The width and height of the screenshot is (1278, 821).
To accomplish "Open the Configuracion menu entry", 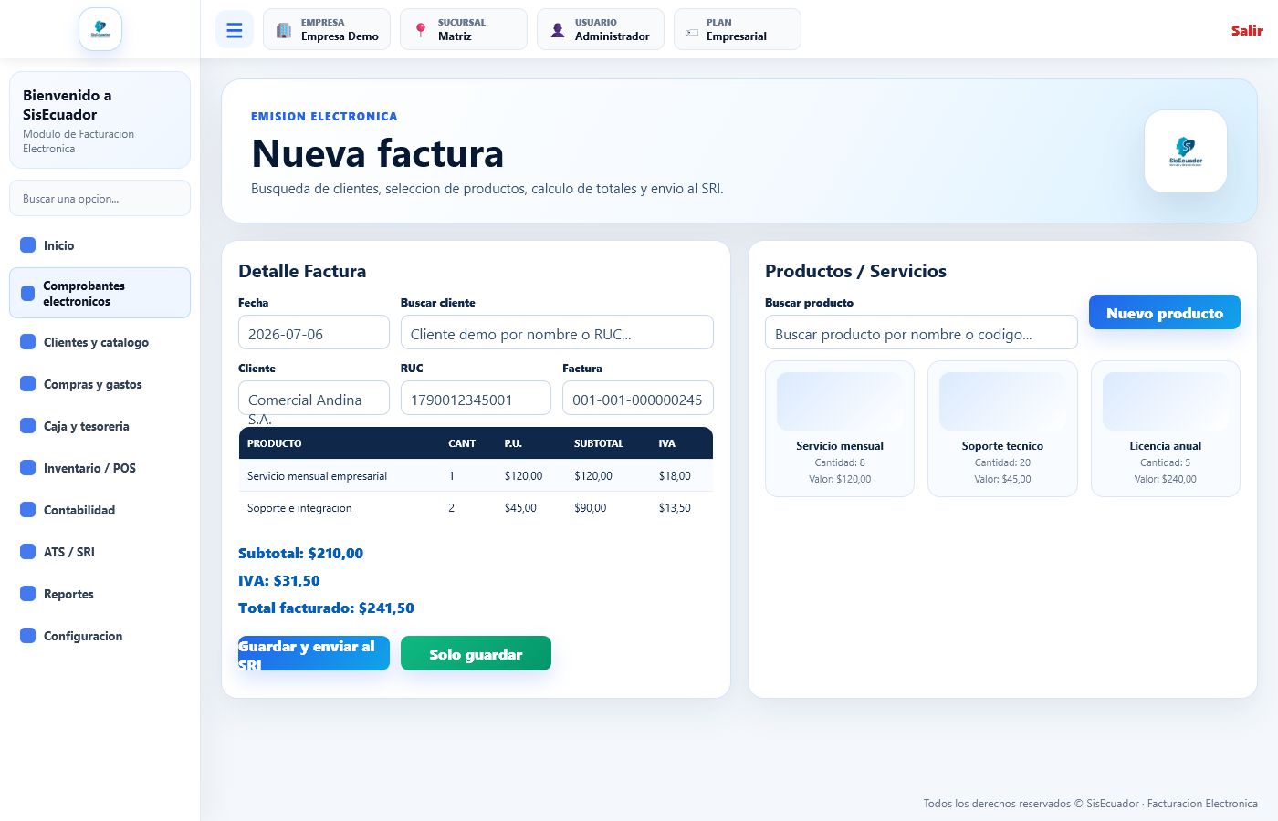I will (100, 636).
